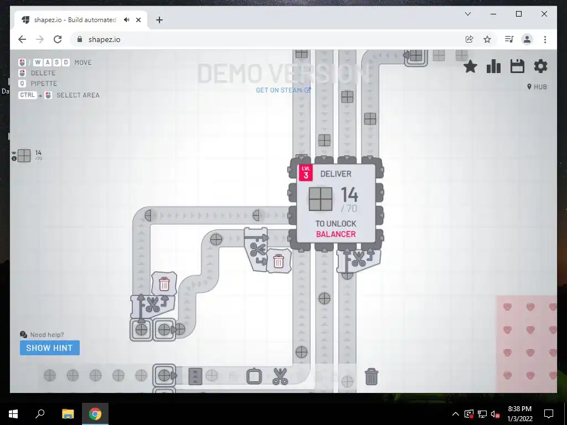Click the address bar showing shapez.io
The image size is (567, 425).
(x=267, y=39)
